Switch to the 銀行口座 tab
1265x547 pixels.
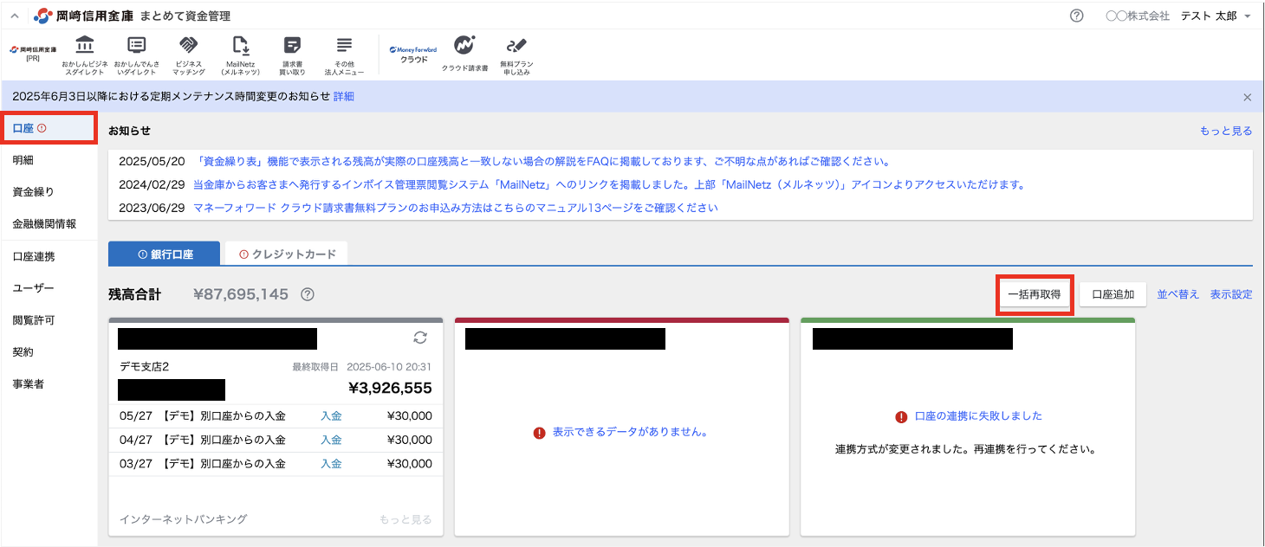coord(165,254)
